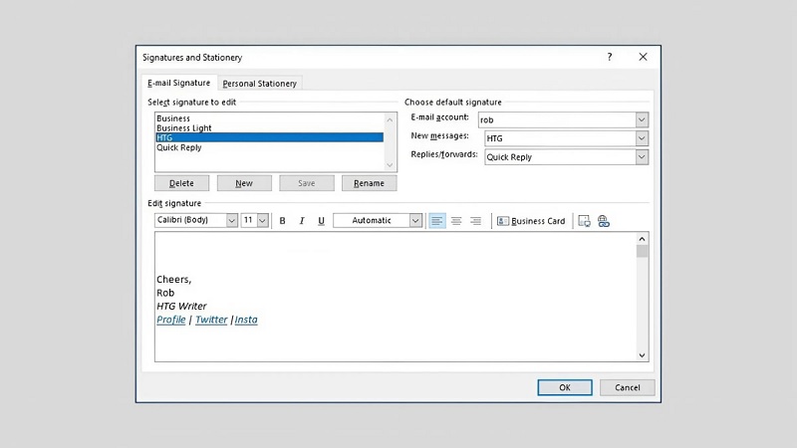Select the Quick Reply signature
This screenshot has height=448, width=797.
click(x=269, y=147)
